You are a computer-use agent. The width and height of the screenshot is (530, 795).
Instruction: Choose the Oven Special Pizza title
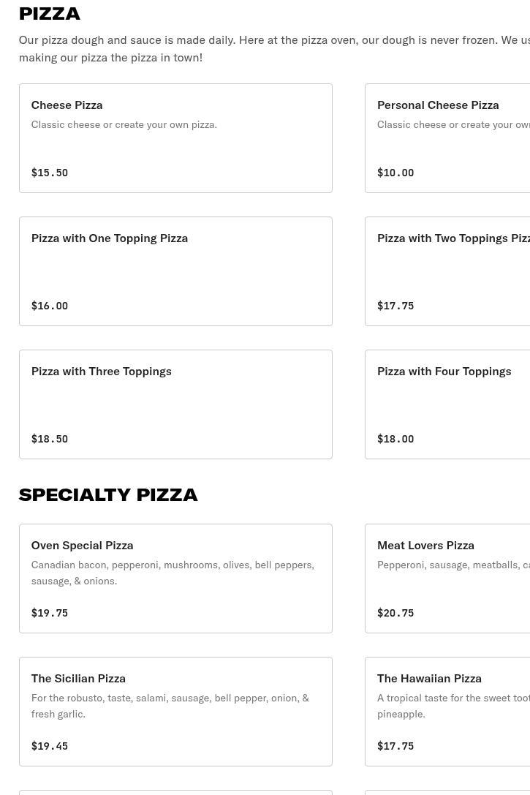(x=82, y=545)
